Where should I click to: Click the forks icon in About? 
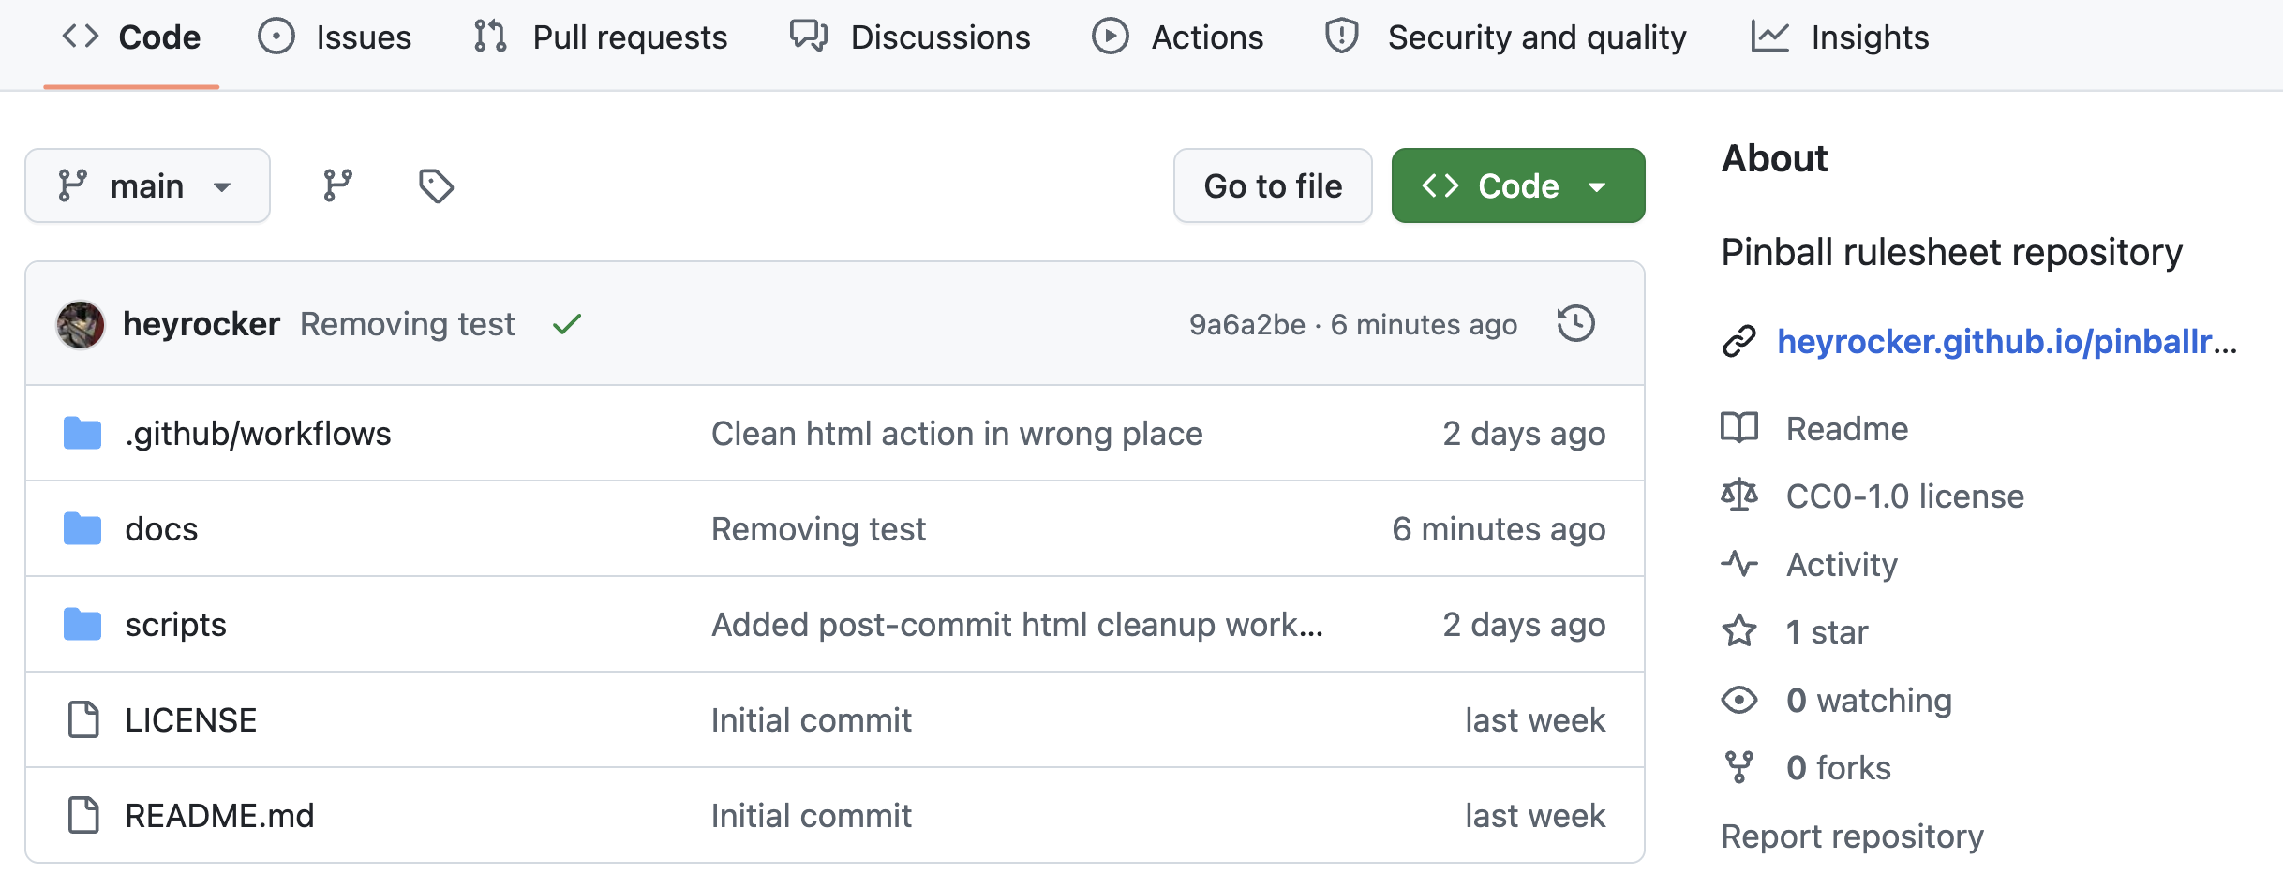pos(1739,767)
